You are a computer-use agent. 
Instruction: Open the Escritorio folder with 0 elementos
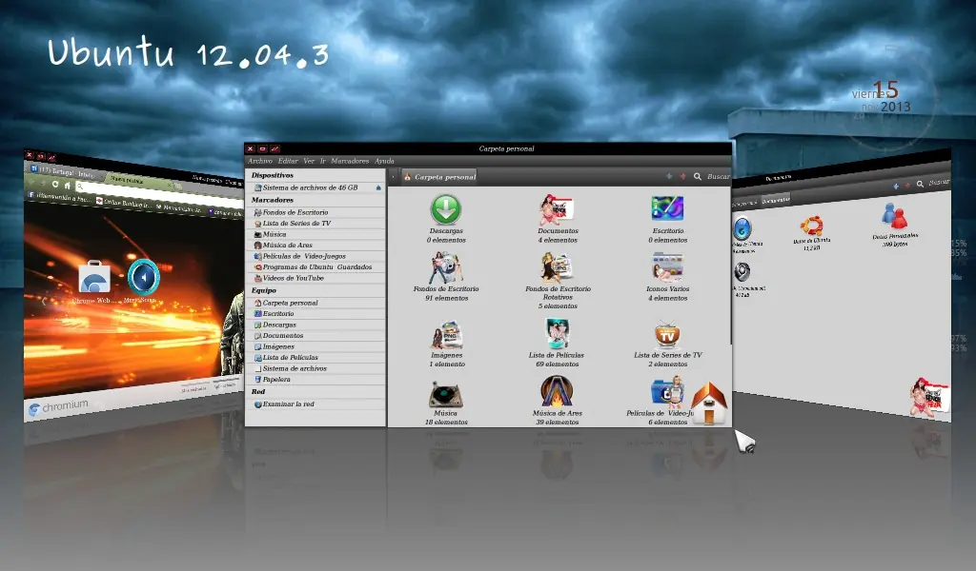click(x=667, y=208)
